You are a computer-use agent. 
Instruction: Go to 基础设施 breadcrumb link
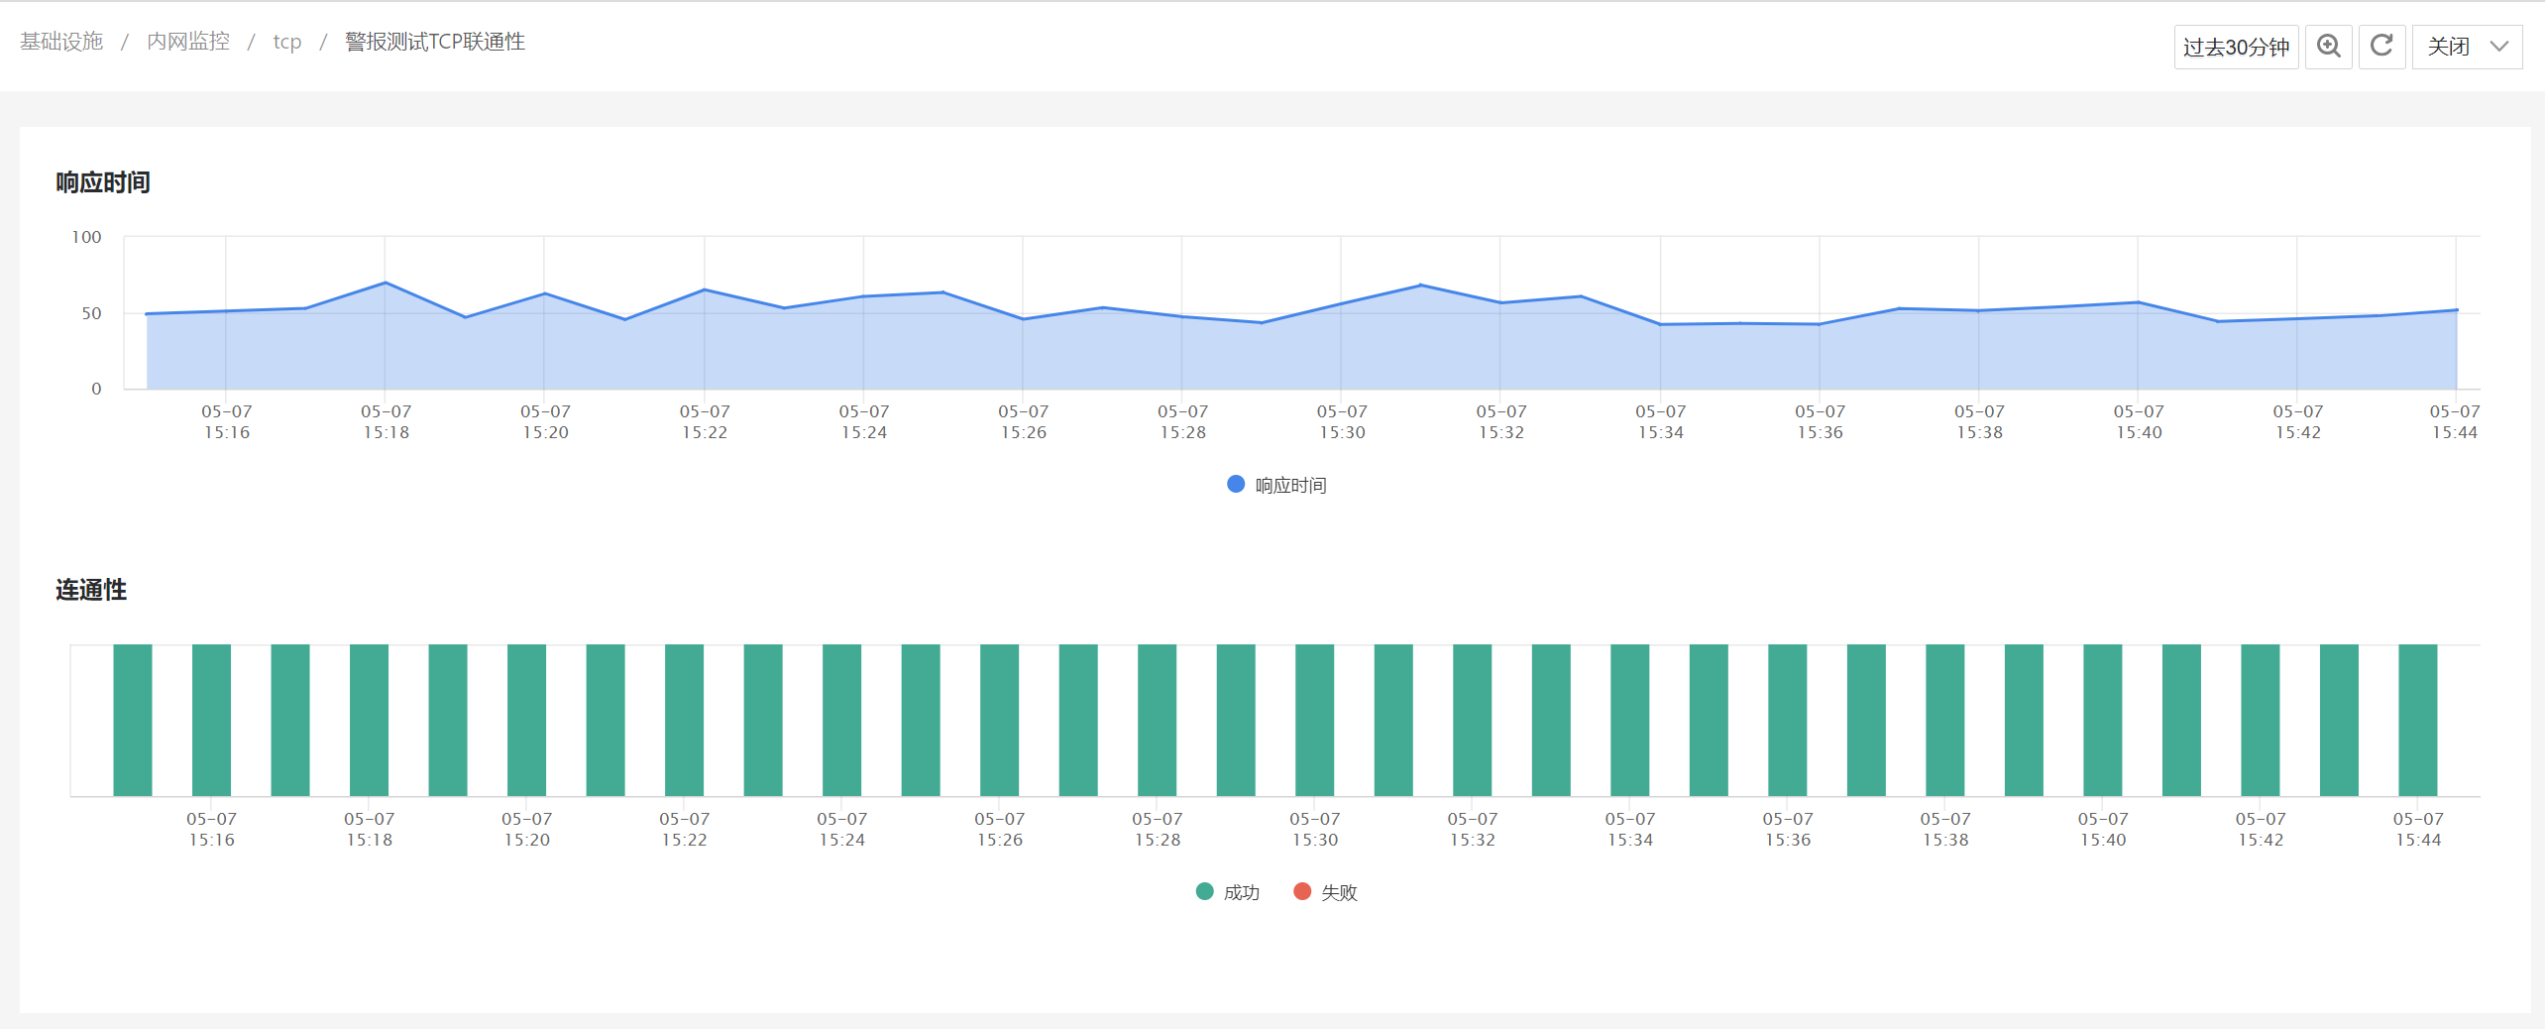[61, 42]
